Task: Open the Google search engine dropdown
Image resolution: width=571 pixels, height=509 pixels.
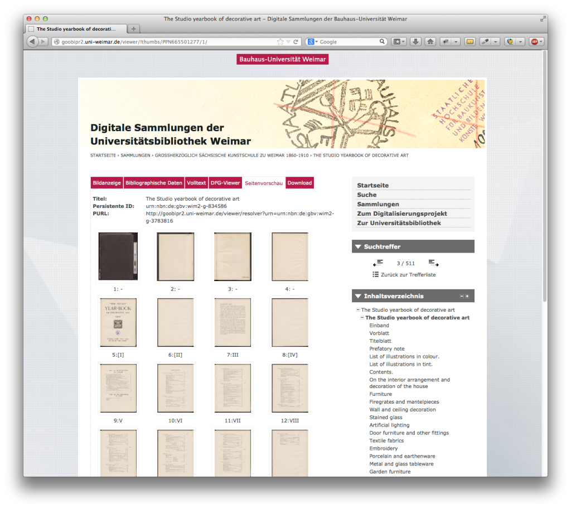Action: (317, 42)
